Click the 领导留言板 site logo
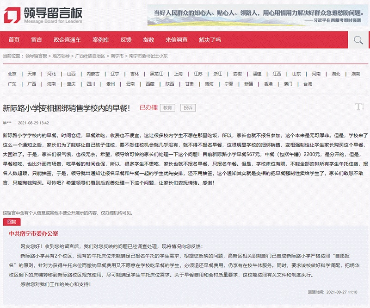This screenshot has height=308, width=370. pyautogui.click(x=43, y=15)
